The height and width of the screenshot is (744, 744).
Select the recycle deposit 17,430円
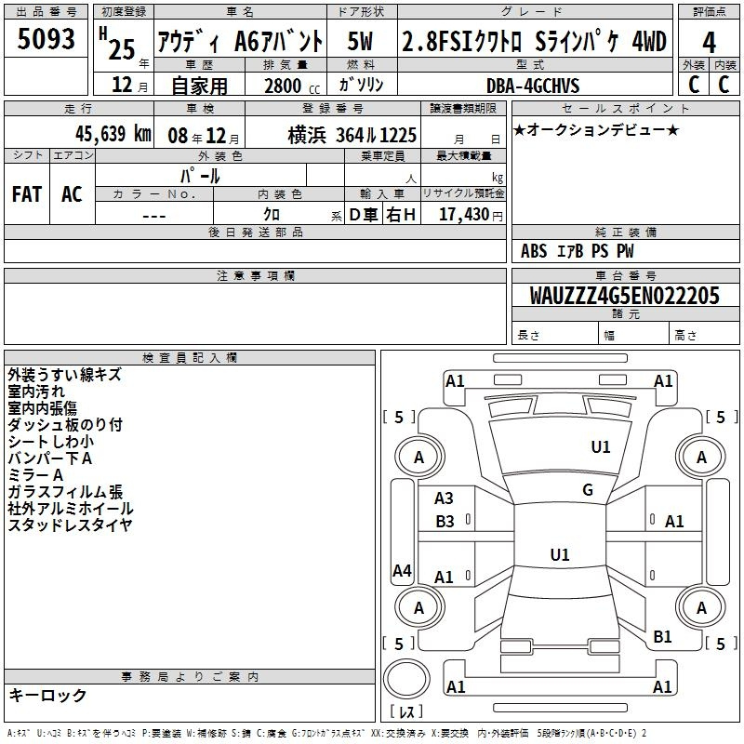point(471,215)
